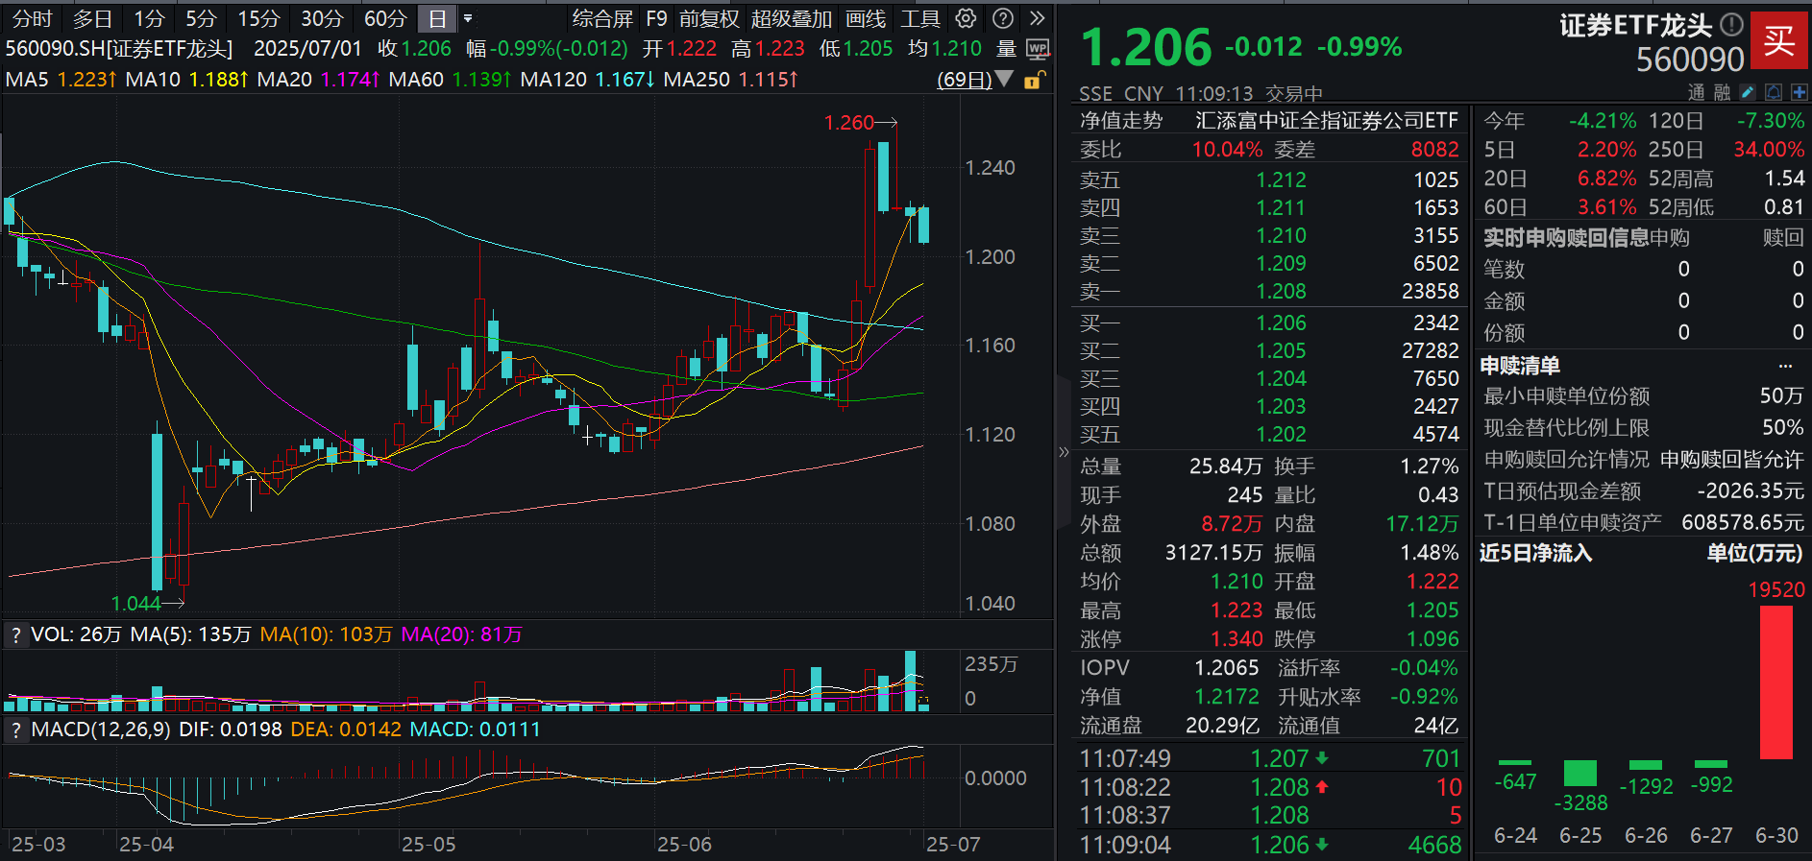Click the MACD(12,26,9) indicator label
The height and width of the screenshot is (861, 1812).
tap(101, 729)
